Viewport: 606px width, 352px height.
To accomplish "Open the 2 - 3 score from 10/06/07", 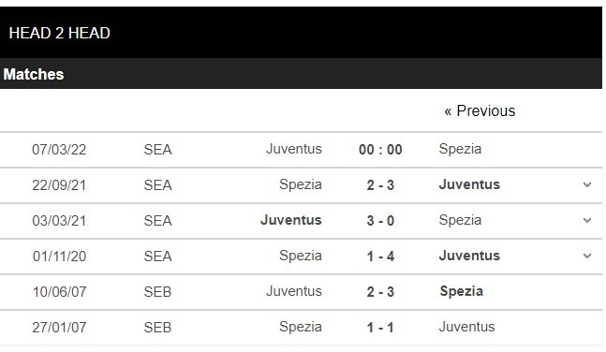I will point(380,292).
